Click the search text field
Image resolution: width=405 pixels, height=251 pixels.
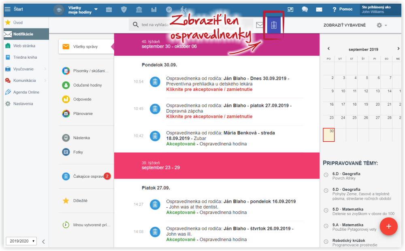click(x=191, y=25)
